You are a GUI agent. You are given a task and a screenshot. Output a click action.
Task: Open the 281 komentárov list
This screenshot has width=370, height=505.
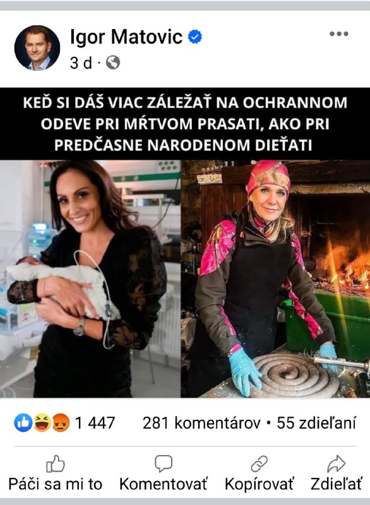(201, 423)
